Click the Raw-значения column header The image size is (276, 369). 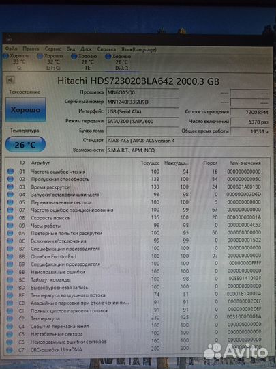[x=245, y=163]
